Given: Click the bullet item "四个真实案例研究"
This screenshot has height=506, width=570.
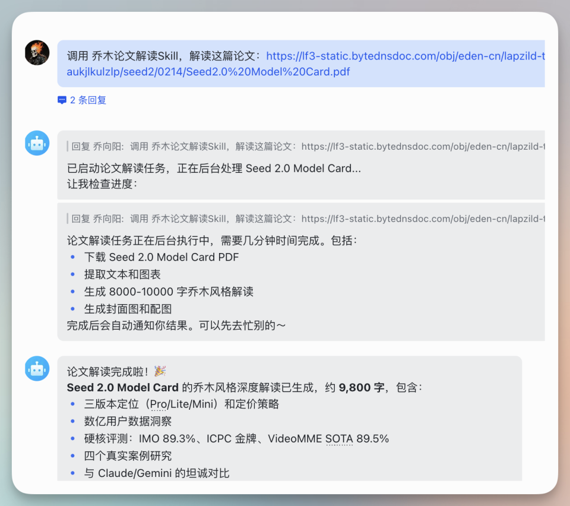Looking at the screenshot, I should (130, 455).
